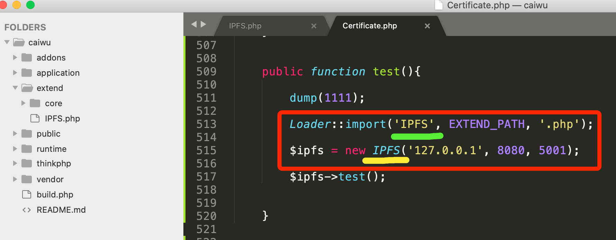This screenshot has height=240, width=616.
Task: Place cursor on $ipfs variable on line 515
Action: click(307, 150)
